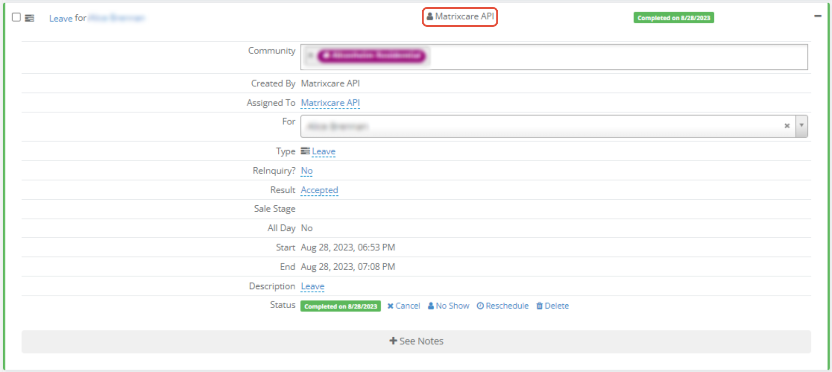The width and height of the screenshot is (832, 372).
Task: Click the user icon before Matrixcare API header
Action: [430, 16]
